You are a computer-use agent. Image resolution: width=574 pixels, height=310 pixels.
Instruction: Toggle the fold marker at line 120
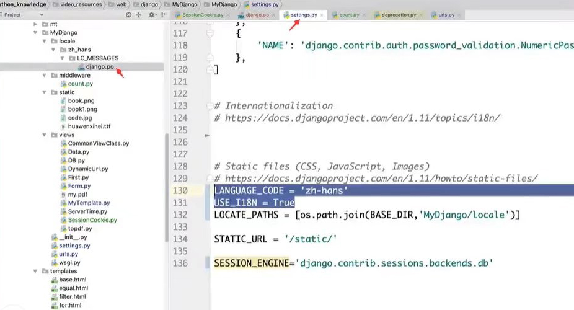[x=210, y=69]
